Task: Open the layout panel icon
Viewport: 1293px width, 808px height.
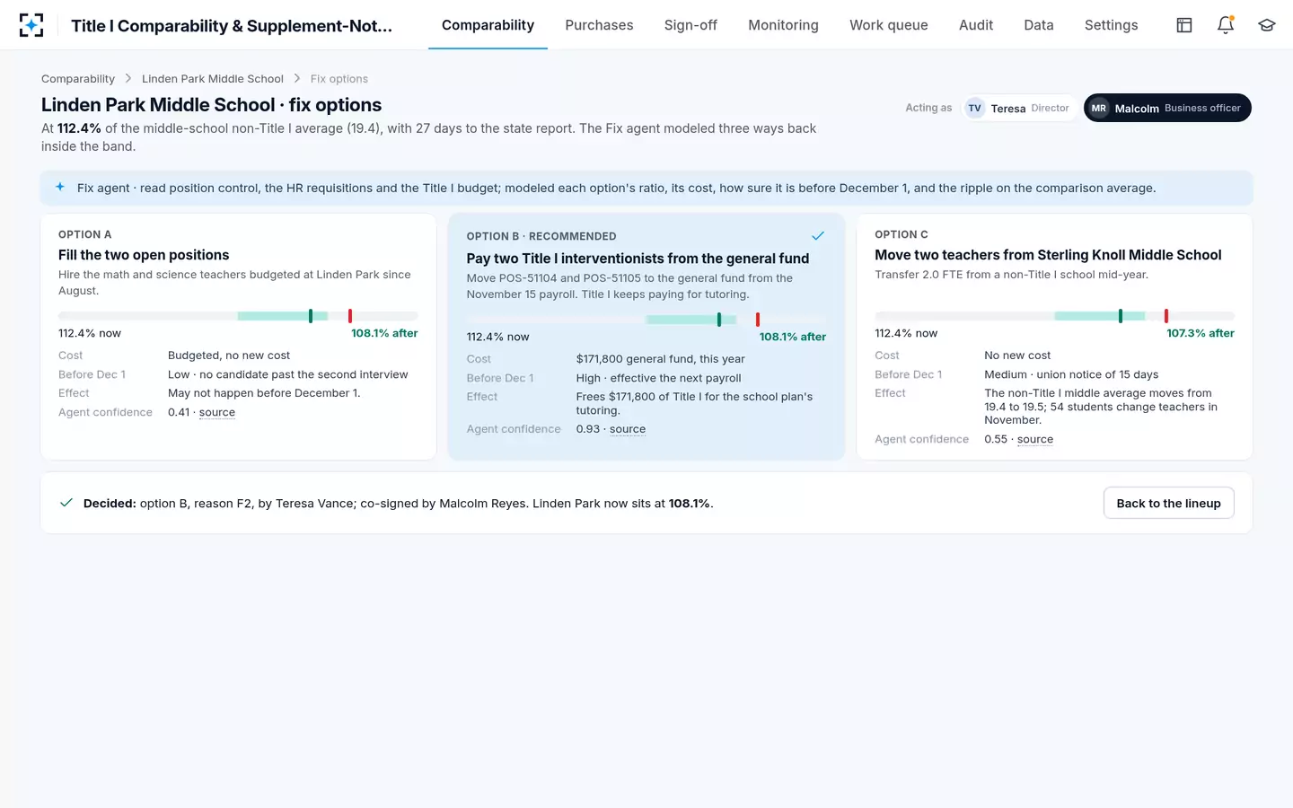Action: click(x=1184, y=25)
